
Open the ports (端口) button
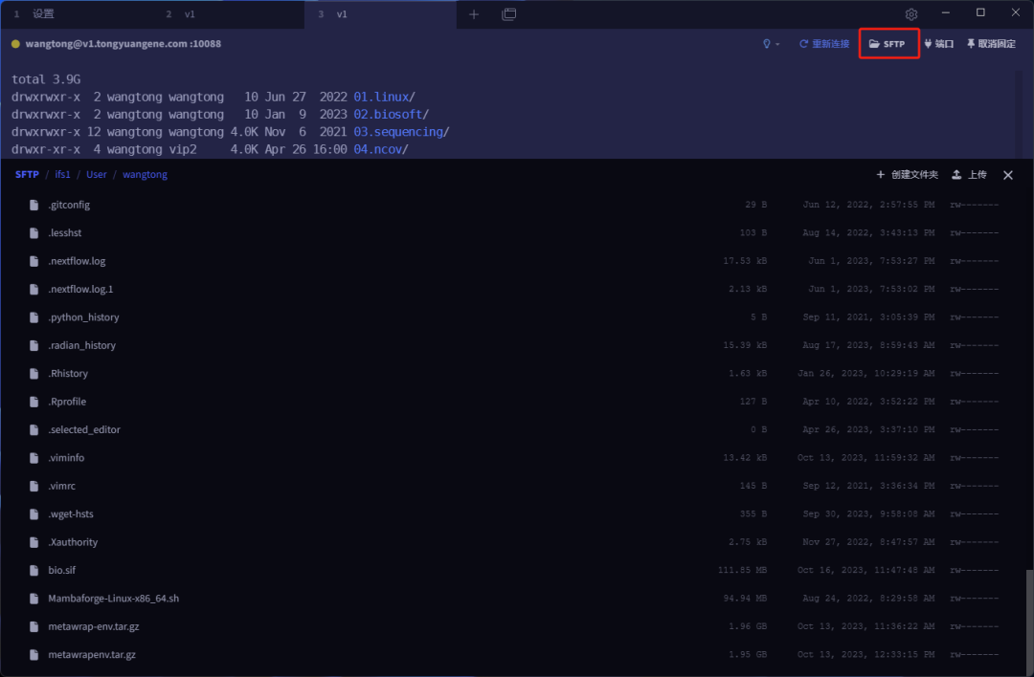pos(939,43)
